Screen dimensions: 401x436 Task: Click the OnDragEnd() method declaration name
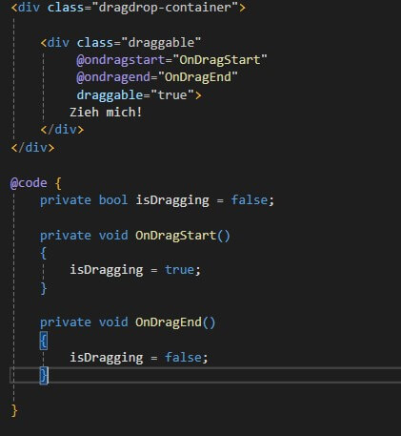169,322
